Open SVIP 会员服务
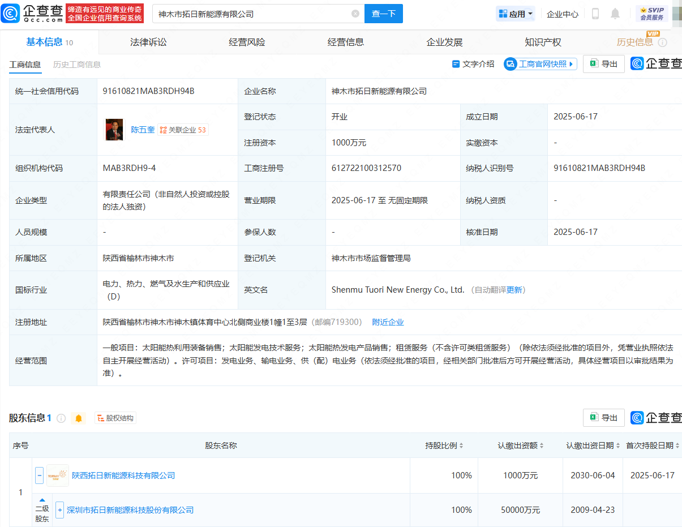The image size is (682, 527). (652, 14)
